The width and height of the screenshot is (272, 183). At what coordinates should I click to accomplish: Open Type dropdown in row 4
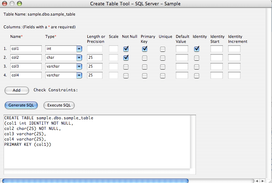(x=79, y=75)
